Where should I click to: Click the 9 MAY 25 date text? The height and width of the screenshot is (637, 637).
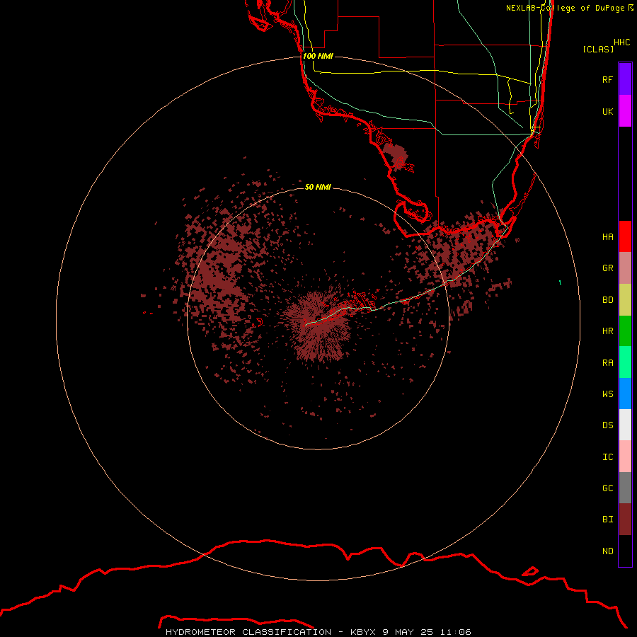click(408, 632)
